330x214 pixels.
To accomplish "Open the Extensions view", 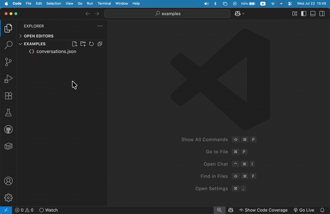I will tap(8, 96).
